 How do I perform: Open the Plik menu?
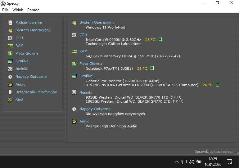point(5,10)
